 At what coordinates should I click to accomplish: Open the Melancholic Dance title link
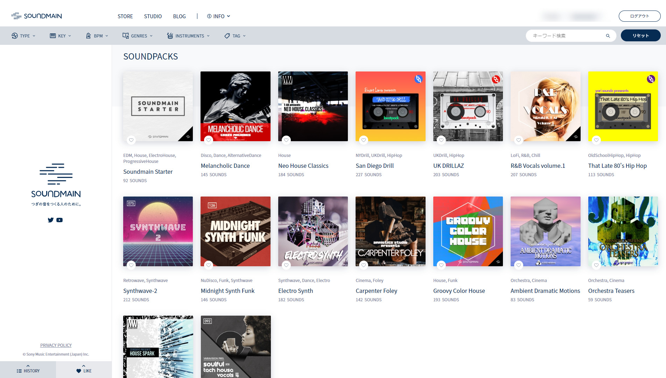pyautogui.click(x=225, y=166)
